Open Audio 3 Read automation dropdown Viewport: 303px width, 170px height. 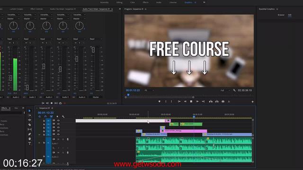[x=29, y=39]
